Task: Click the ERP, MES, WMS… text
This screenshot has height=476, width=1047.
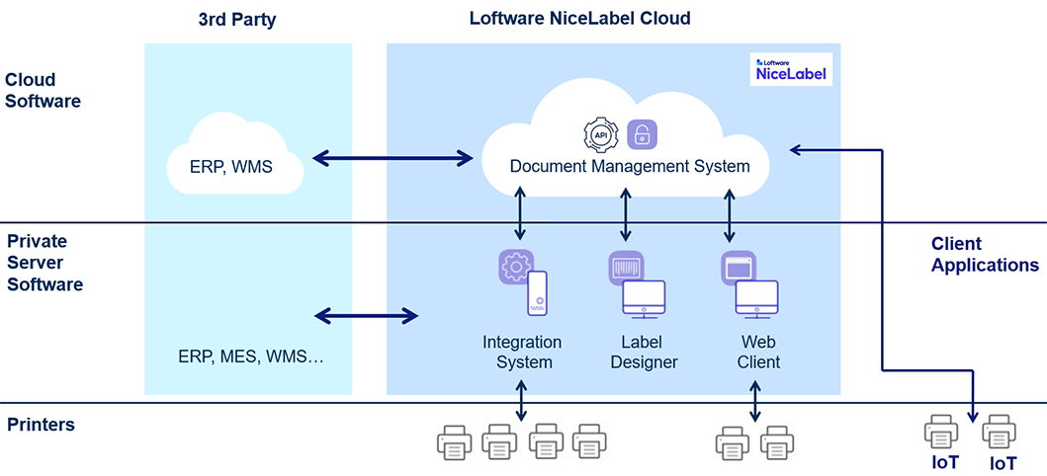Action: click(x=250, y=357)
